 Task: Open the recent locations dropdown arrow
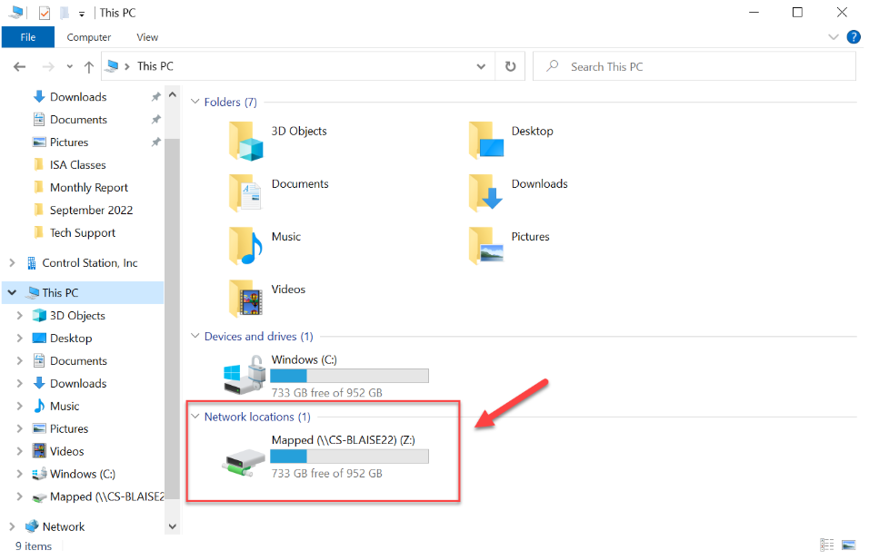point(69,67)
